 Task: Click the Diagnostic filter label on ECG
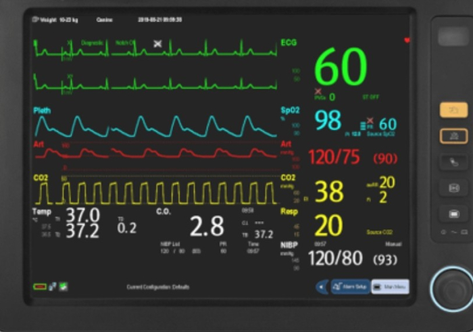coord(92,43)
